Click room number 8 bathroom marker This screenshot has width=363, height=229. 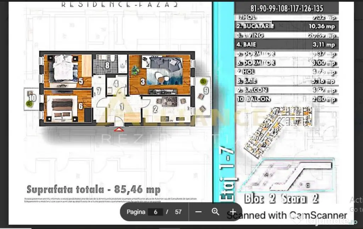pyautogui.click(x=107, y=65)
